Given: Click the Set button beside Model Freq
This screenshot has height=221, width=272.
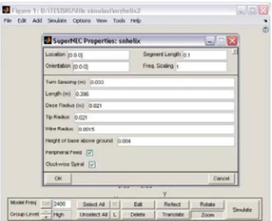Looking at the screenshot, I should point(46,204).
